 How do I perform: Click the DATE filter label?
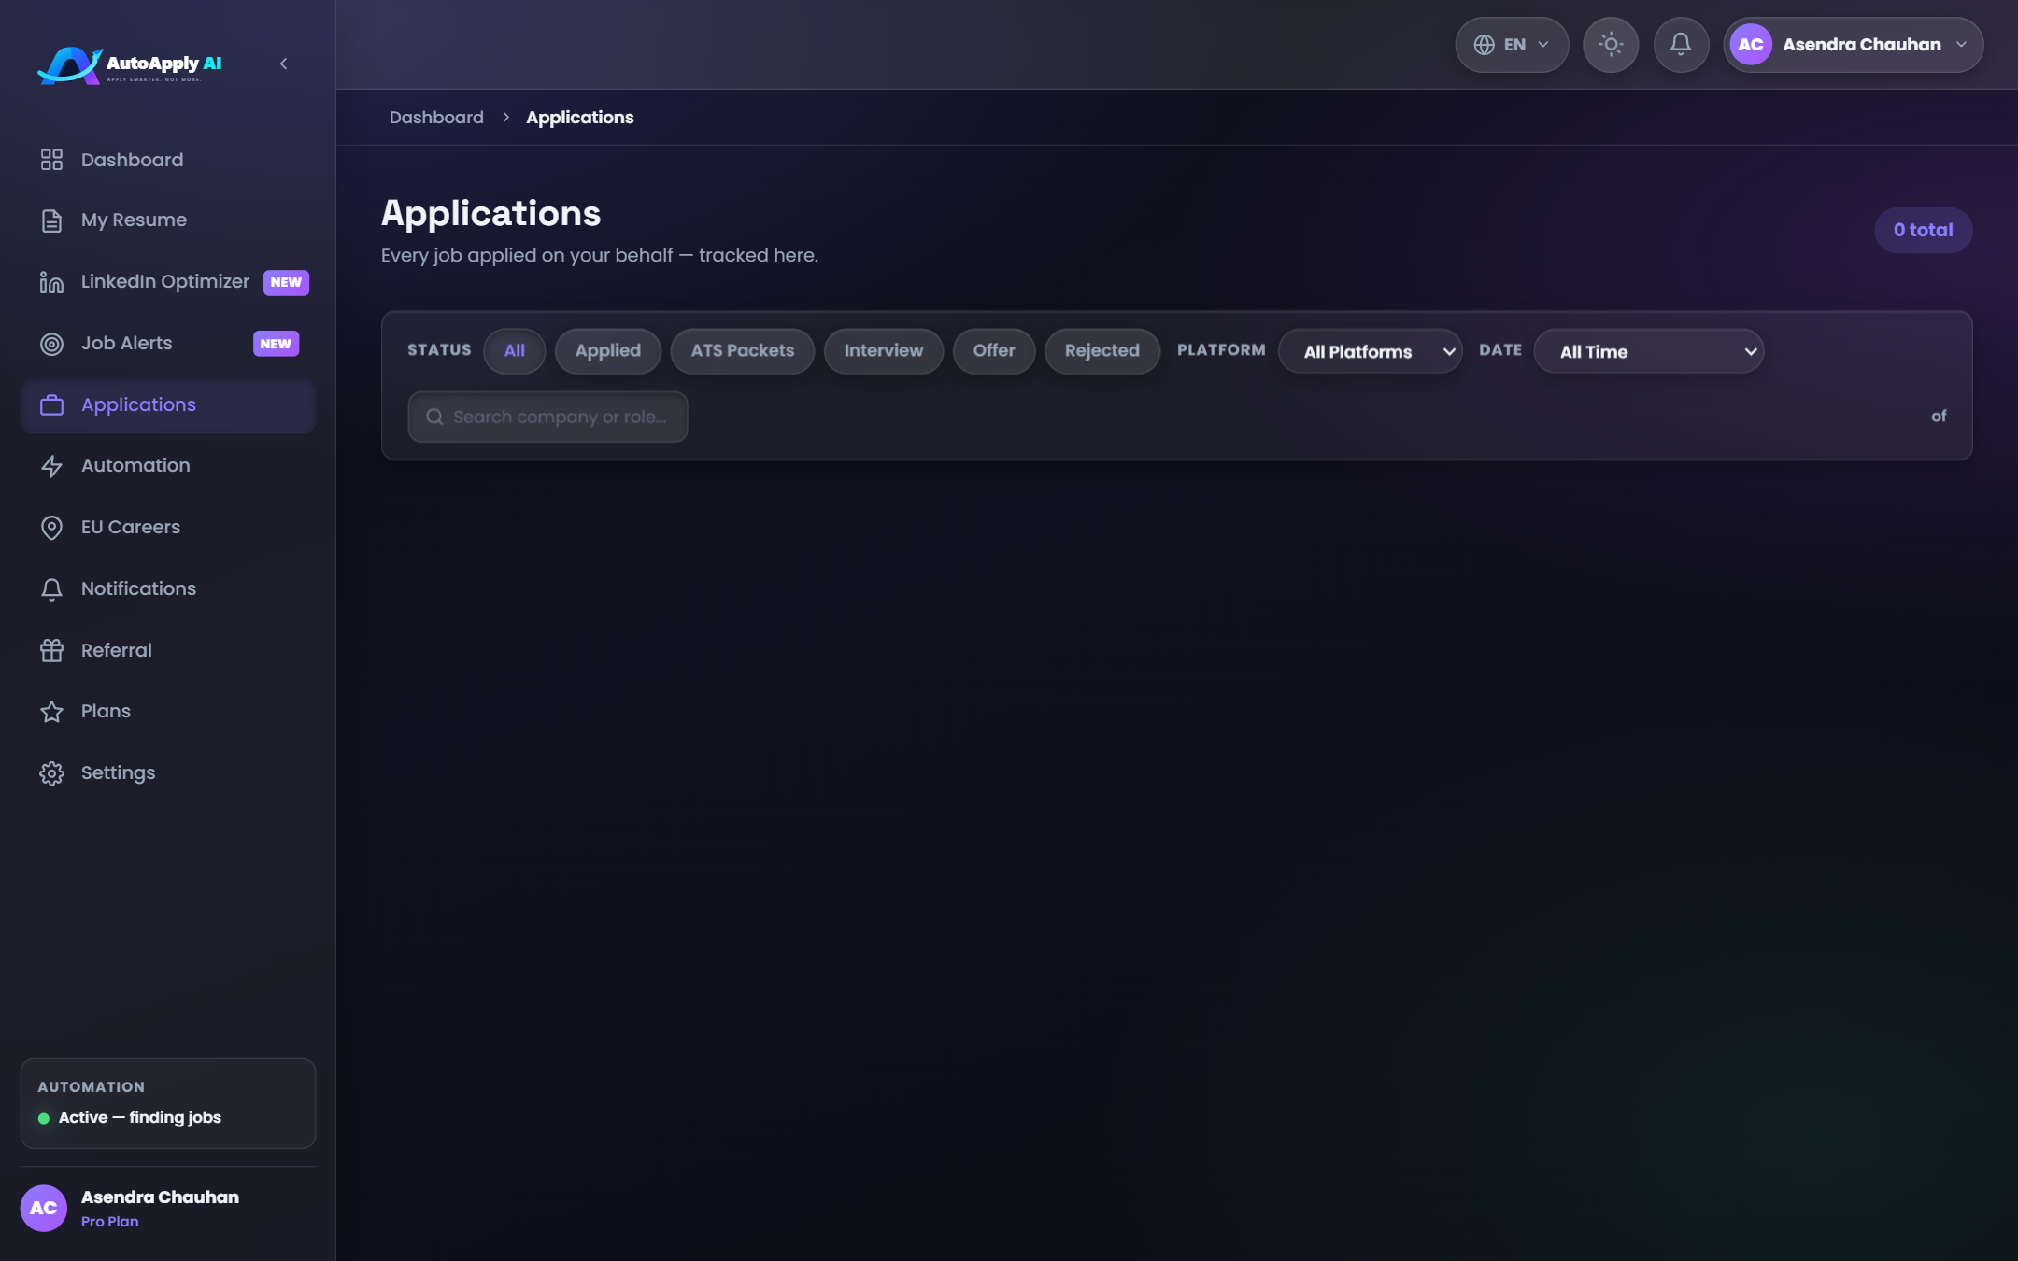click(1500, 350)
